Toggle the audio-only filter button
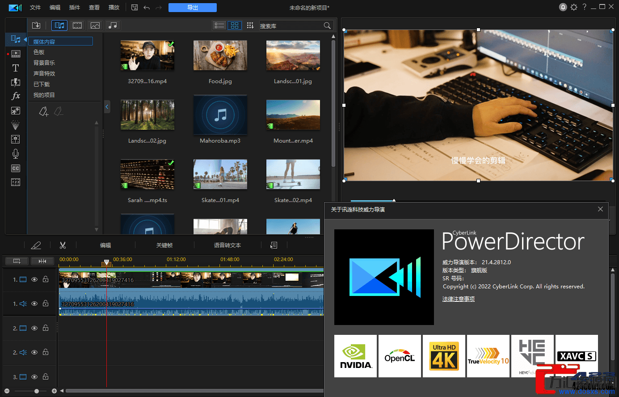Screen dimensions: 619x397 (113, 25)
